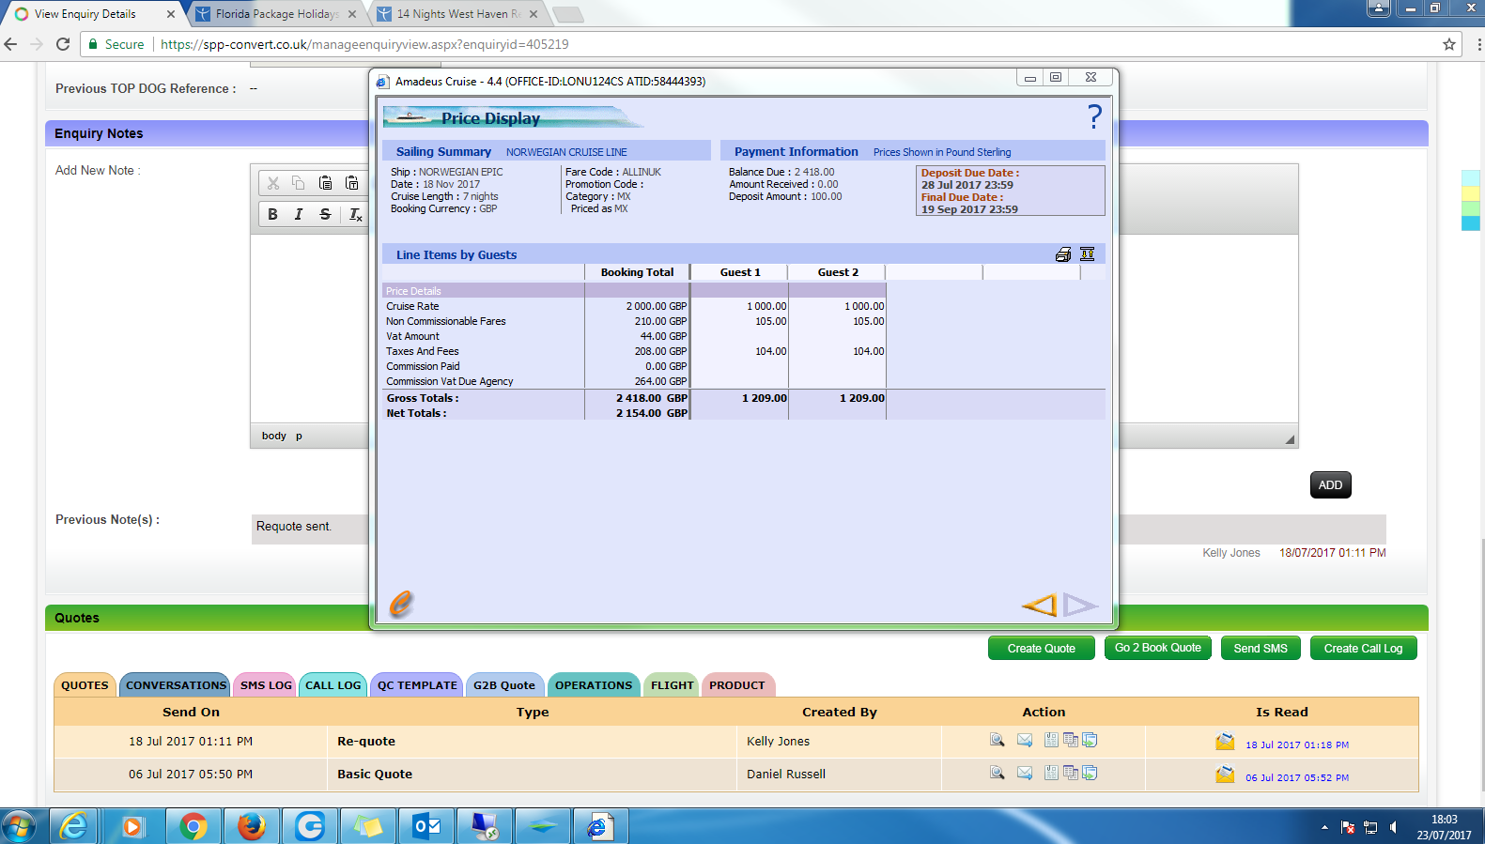The width and height of the screenshot is (1485, 844).
Task: Reload the page in Chrome
Action: pos(63,44)
